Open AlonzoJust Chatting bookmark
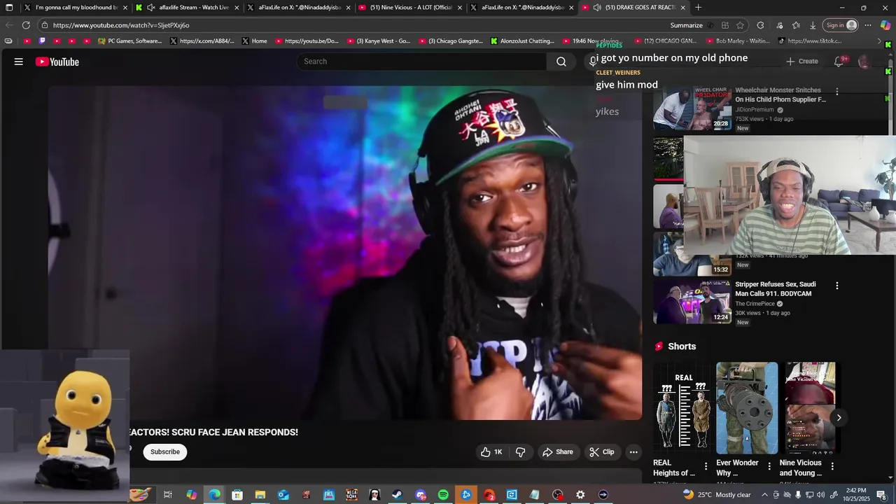896x504 pixels. [x=521, y=41]
